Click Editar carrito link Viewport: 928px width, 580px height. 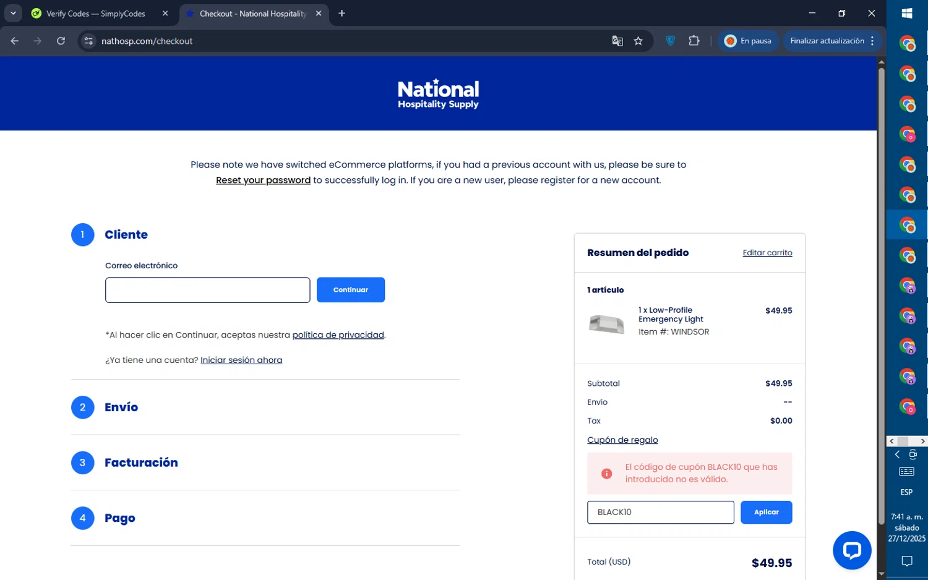pos(767,253)
